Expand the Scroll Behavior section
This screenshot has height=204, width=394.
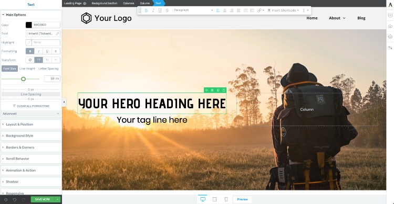pos(31,158)
